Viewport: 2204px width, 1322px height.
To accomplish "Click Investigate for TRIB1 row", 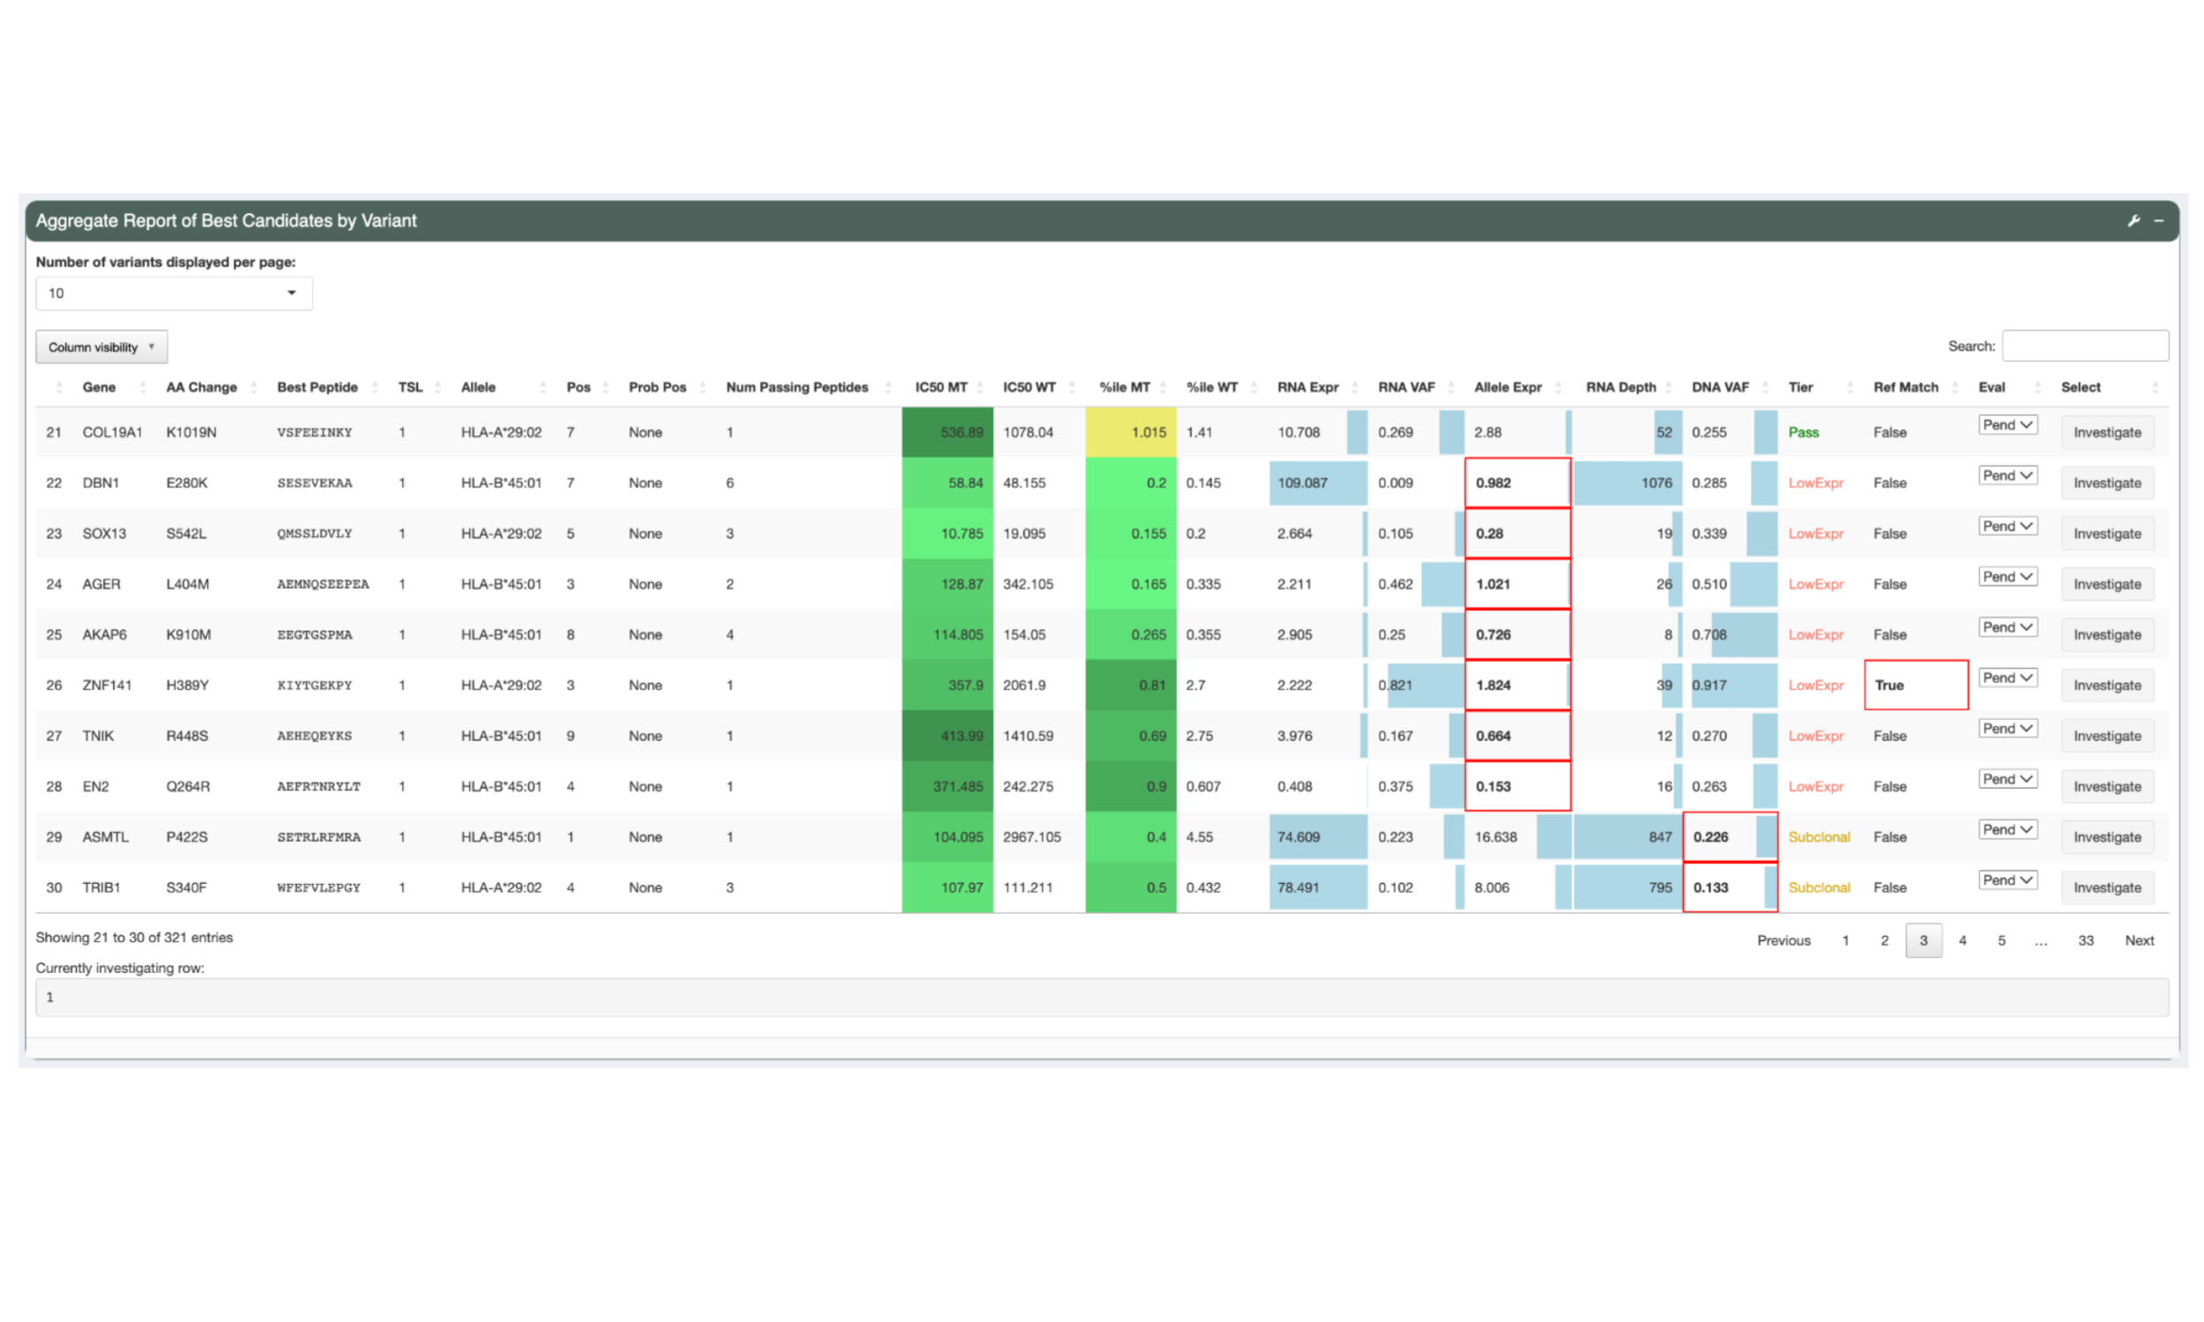I will coord(2107,888).
